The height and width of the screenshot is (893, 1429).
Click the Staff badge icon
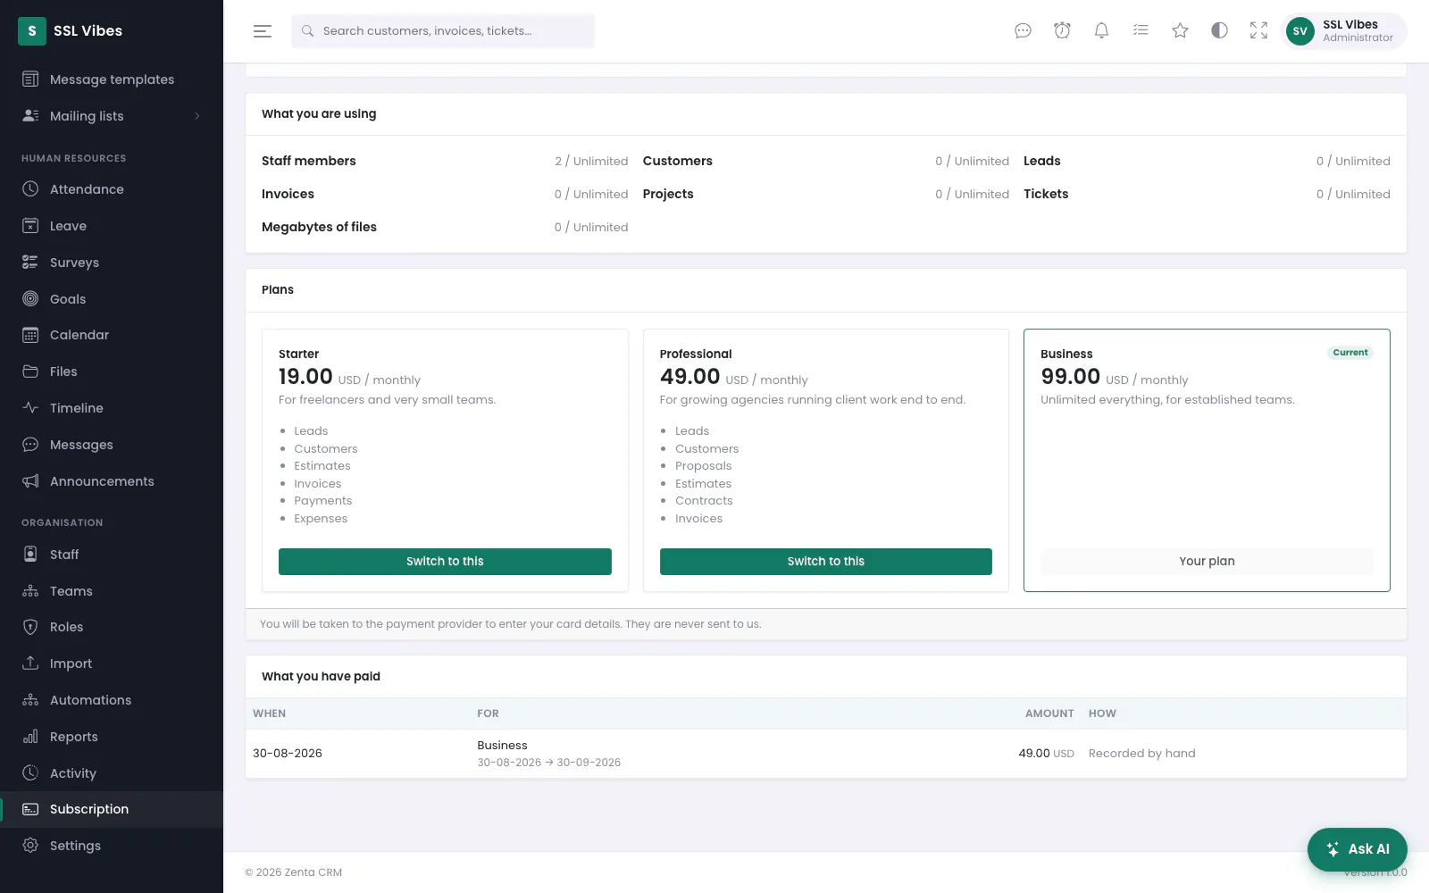click(x=30, y=555)
